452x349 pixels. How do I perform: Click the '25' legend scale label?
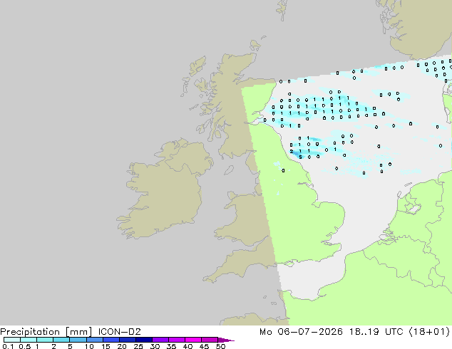coord(138,346)
